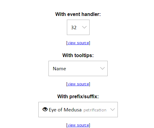Click the chevron arrow in the 32 dropdown

pyautogui.click(x=84, y=27)
